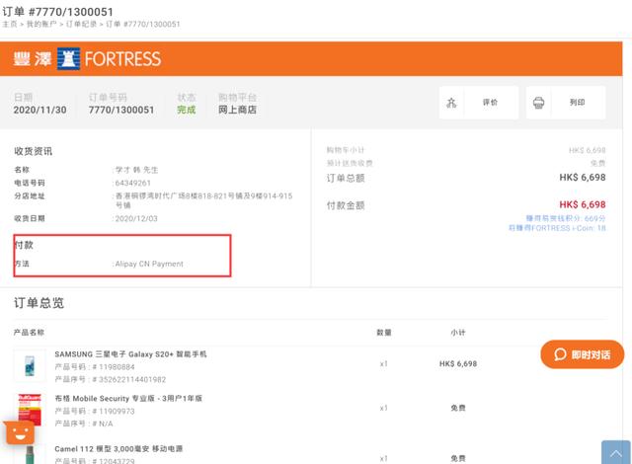
Task: Open 订单纪录 breadcrumb link
Action: 81,24
